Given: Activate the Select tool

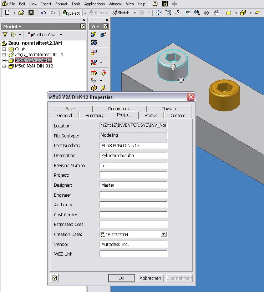Looking at the screenshot, I should point(71,13).
